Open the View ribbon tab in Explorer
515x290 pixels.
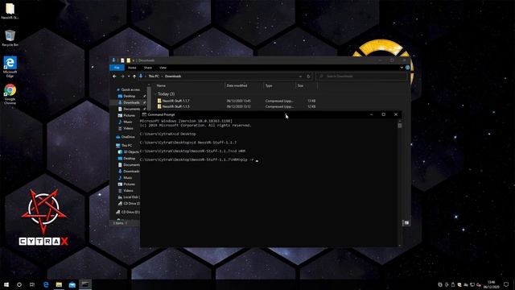(x=163, y=68)
